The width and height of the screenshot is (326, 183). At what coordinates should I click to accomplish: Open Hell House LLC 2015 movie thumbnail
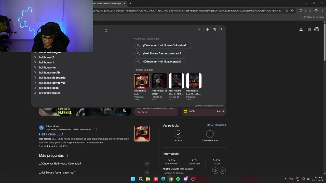(142, 81)
